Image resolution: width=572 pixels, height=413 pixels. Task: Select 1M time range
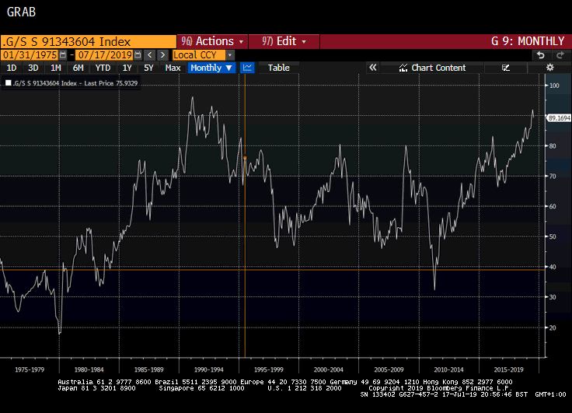[55, 68]
